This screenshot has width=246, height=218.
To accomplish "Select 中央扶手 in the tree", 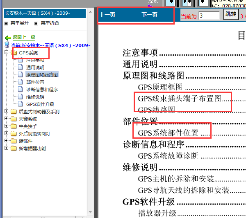I will pos(28,126).
